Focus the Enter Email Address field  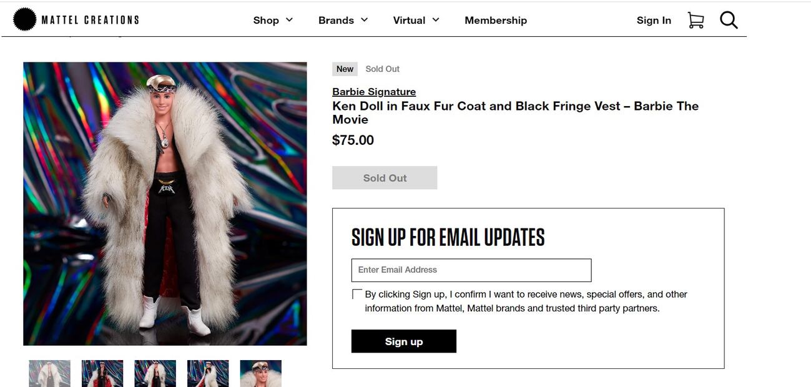(471, 270)
